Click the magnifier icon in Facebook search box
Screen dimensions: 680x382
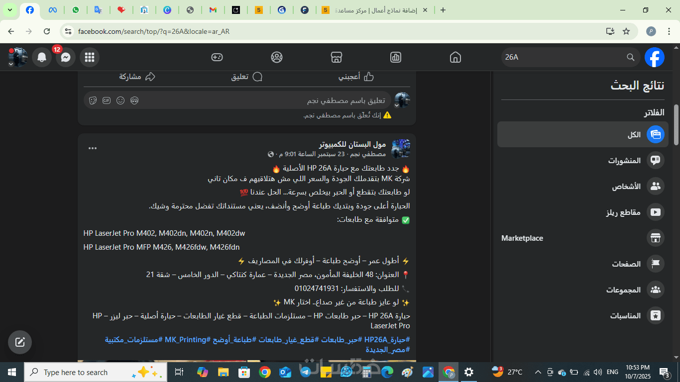coord(631,57)
